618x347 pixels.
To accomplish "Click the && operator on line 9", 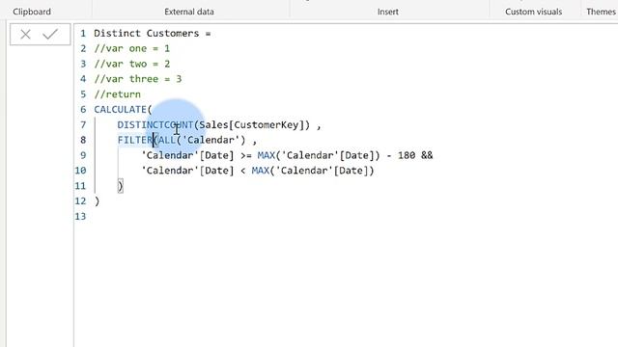I will click(x=427, y=155).
